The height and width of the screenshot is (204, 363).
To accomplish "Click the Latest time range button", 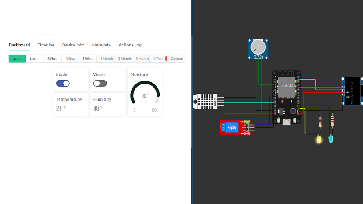I will (x=17, y=59).
